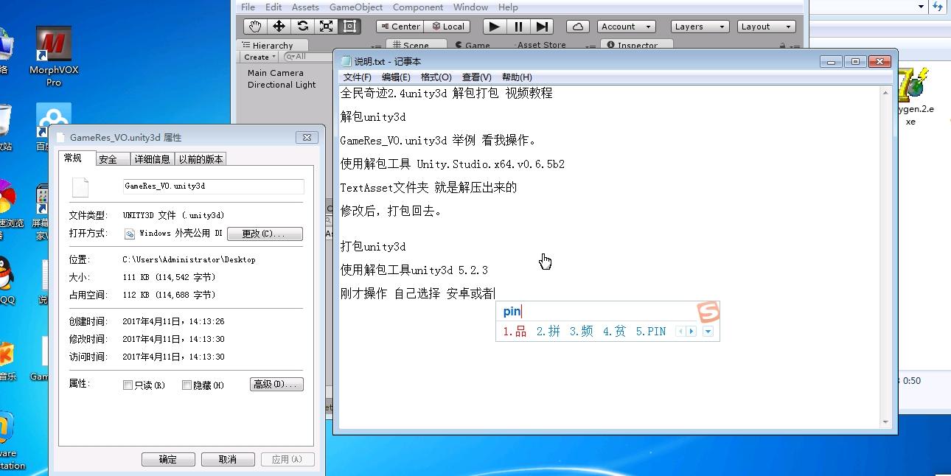The image size is (951, 476).
Task: Open the Layers dropdown in Unity
Action: coord(700,27)
